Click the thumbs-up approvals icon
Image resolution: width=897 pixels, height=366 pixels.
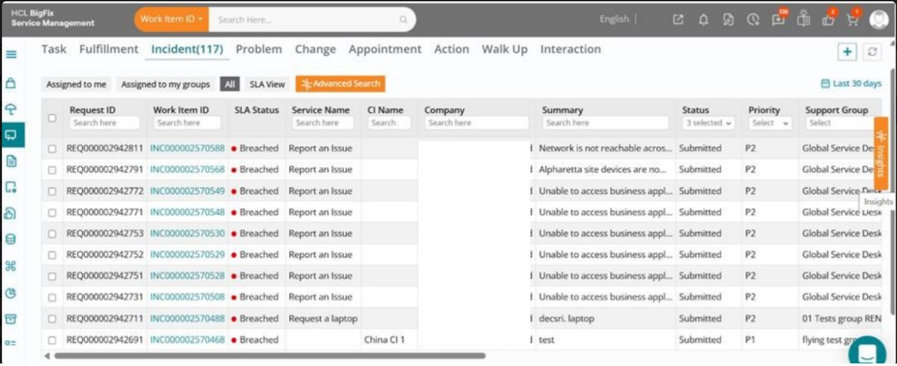828,19
